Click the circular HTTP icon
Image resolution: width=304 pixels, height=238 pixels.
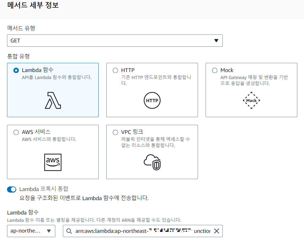pyautogui.click(x=152, y=100)
